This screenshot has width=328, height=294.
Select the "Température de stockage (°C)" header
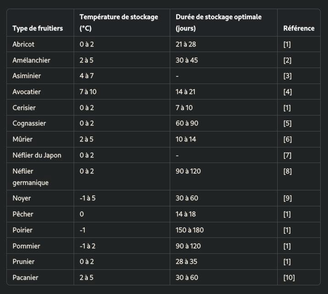118,22
